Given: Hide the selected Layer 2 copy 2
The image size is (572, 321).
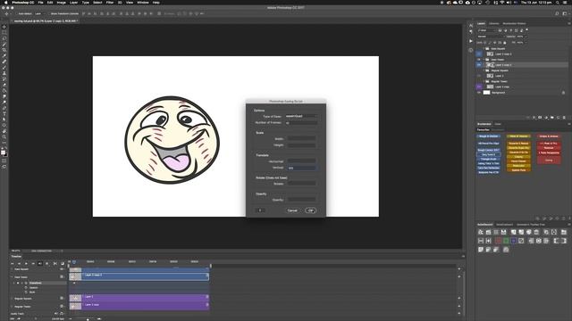Looking at the screenshot, I should point(479,65).
